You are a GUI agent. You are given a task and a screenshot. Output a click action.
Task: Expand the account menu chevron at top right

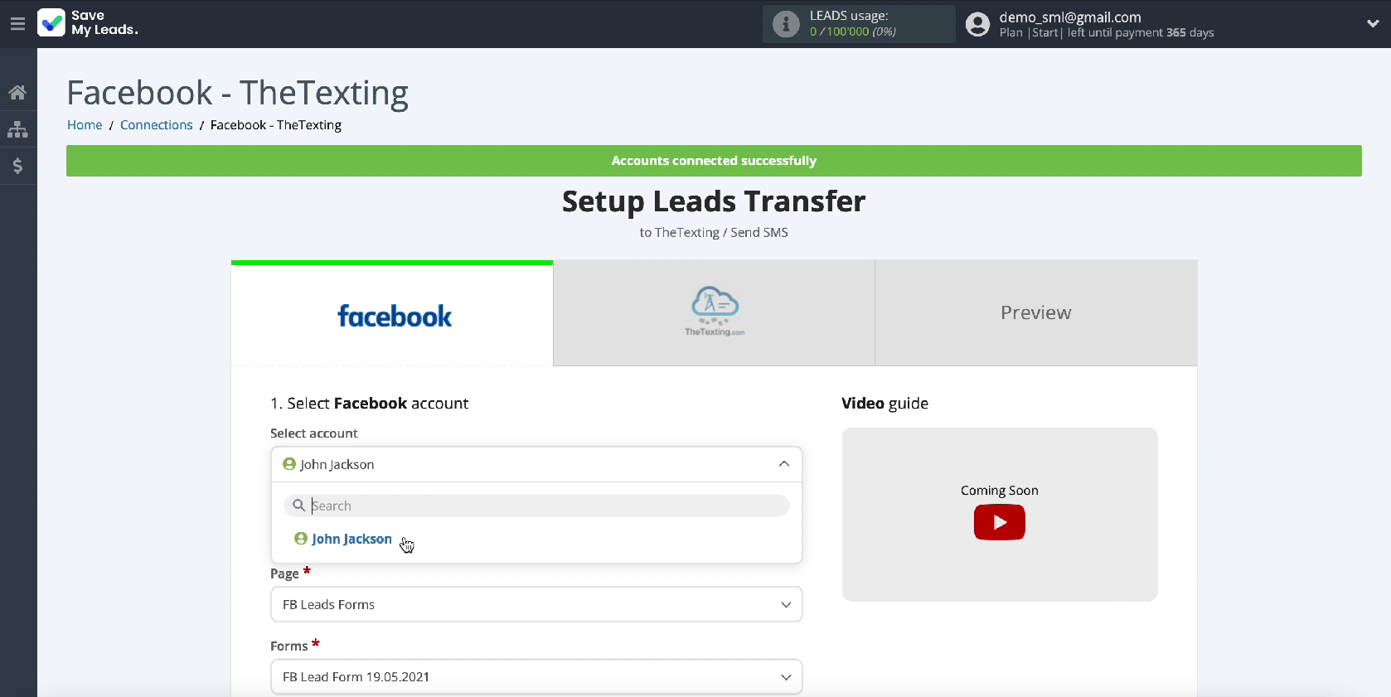1373,24
